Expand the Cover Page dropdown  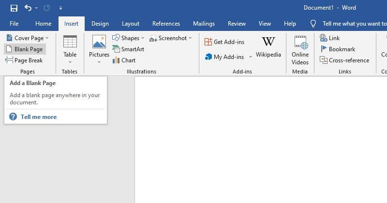pyautogui.click(x=28, y=38)
